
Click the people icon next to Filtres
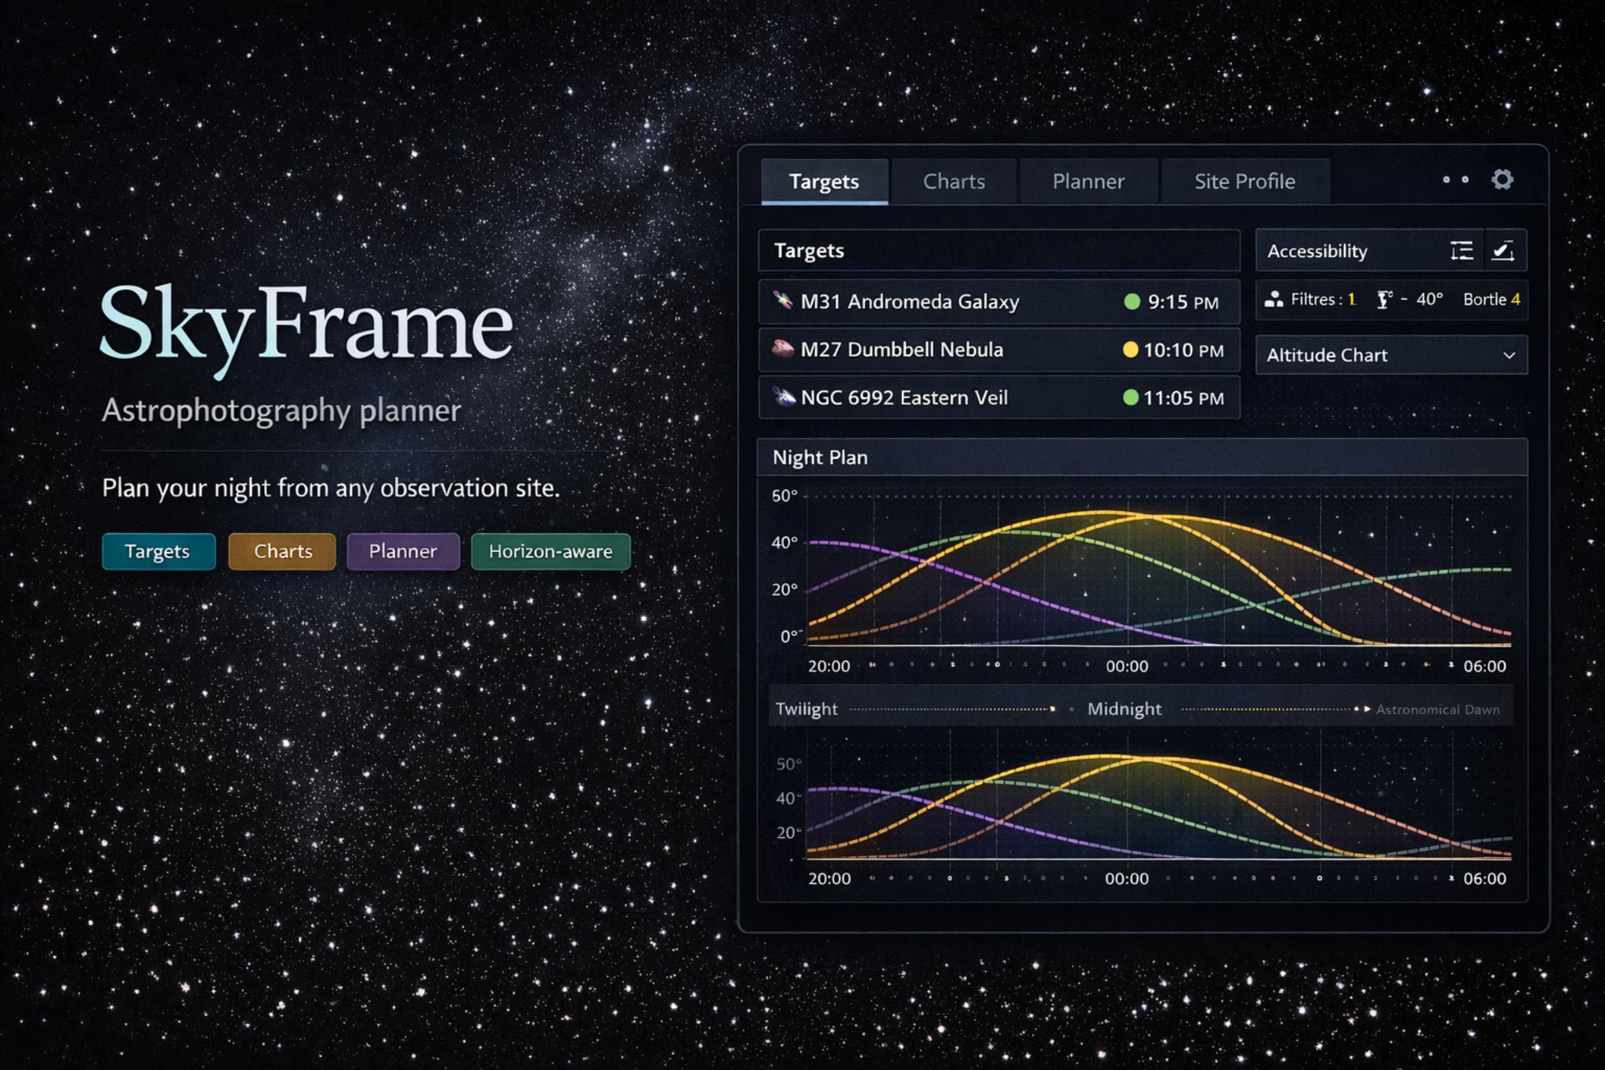point(1275,299)
